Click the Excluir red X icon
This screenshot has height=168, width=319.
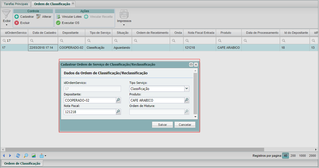[17, 23]
